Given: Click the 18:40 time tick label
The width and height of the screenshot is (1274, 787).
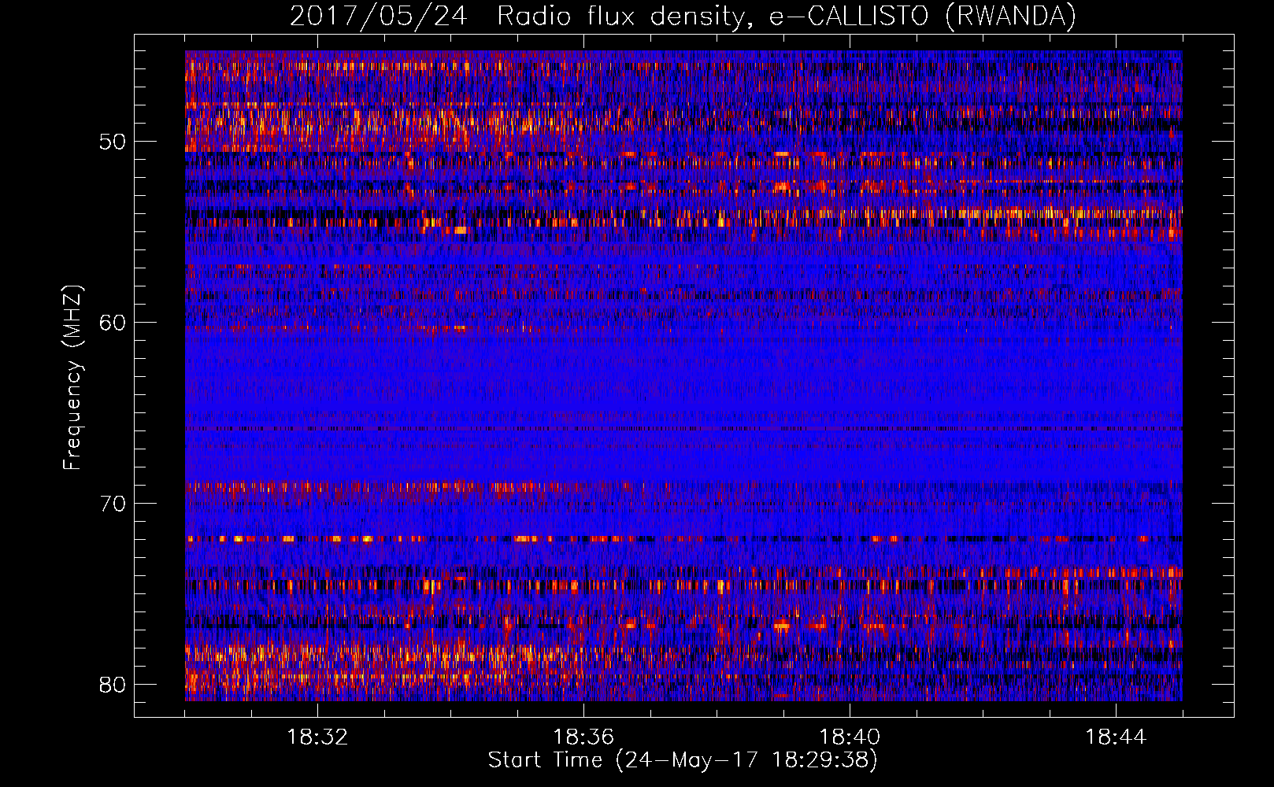Looking at the screenshot, I should pos(850,737).
